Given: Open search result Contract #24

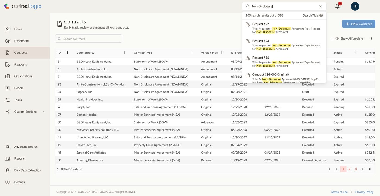Looking at the screenshot, I should (284, 77).
